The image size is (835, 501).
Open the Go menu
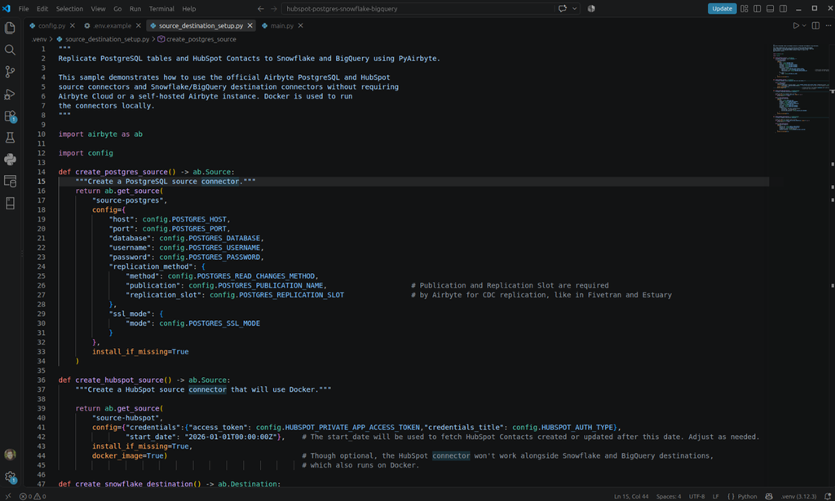(x=117, y=8)
